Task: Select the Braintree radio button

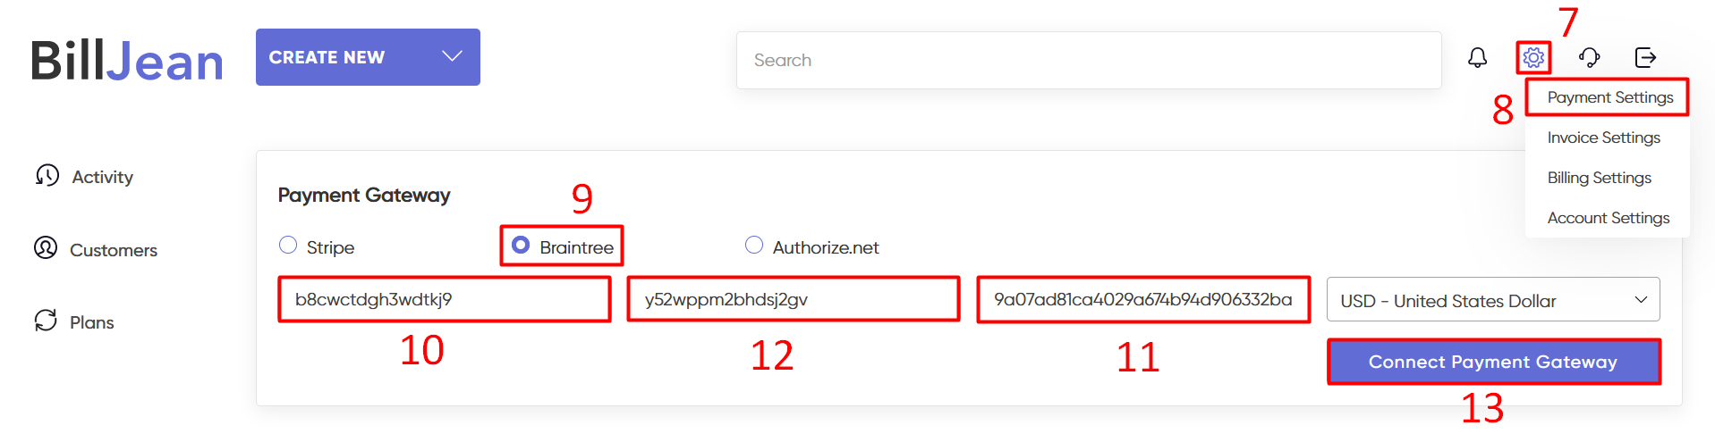Action: [x=521, y=246]
